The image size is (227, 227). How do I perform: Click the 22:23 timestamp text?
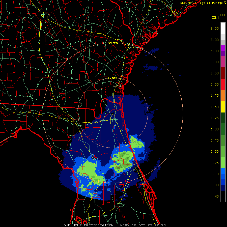[x=160, y=225]
